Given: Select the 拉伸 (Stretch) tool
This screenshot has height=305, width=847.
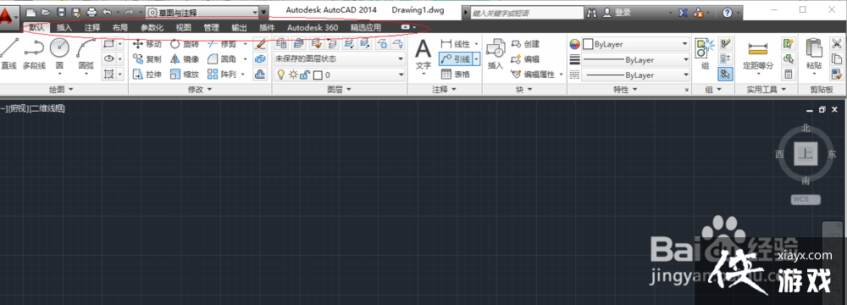Looking at the screenshot, I should 147,75.
